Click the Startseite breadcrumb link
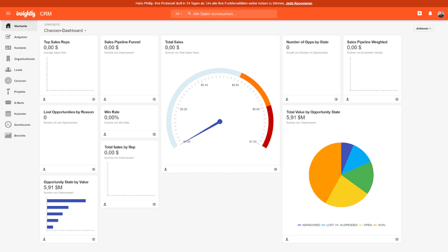 click(x=52, y=24)
